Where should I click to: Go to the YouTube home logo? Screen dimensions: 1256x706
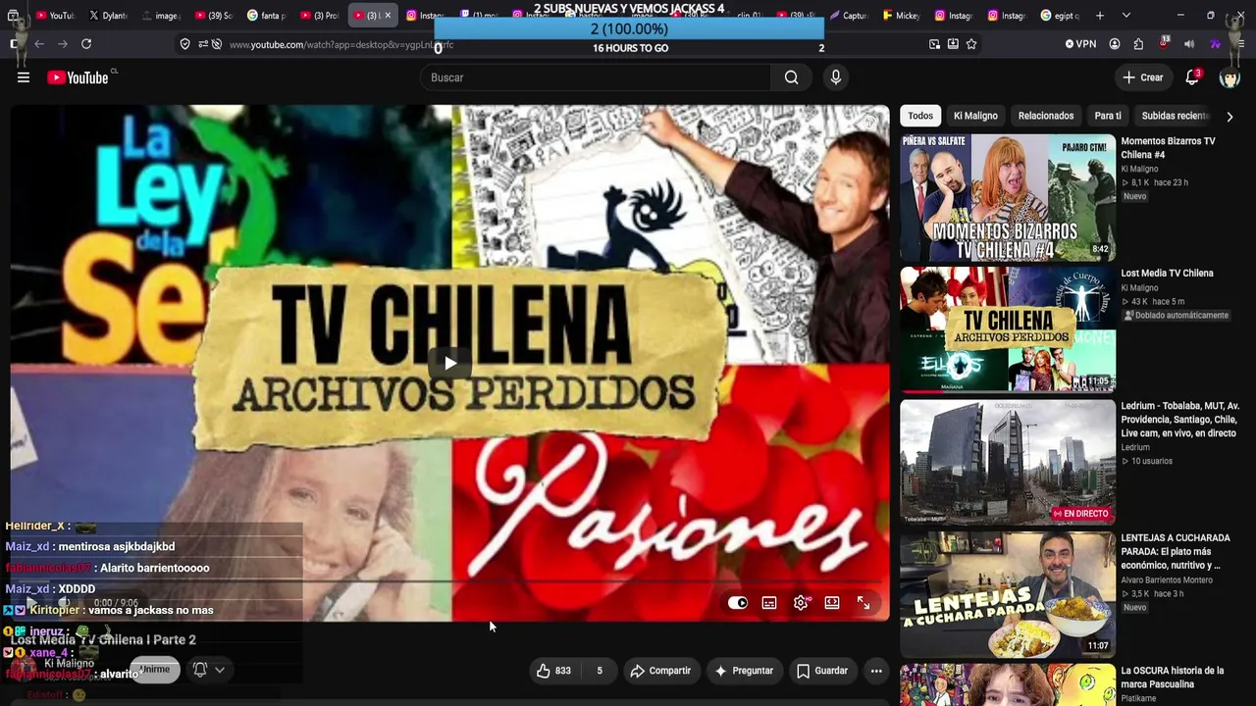(78, 77)
